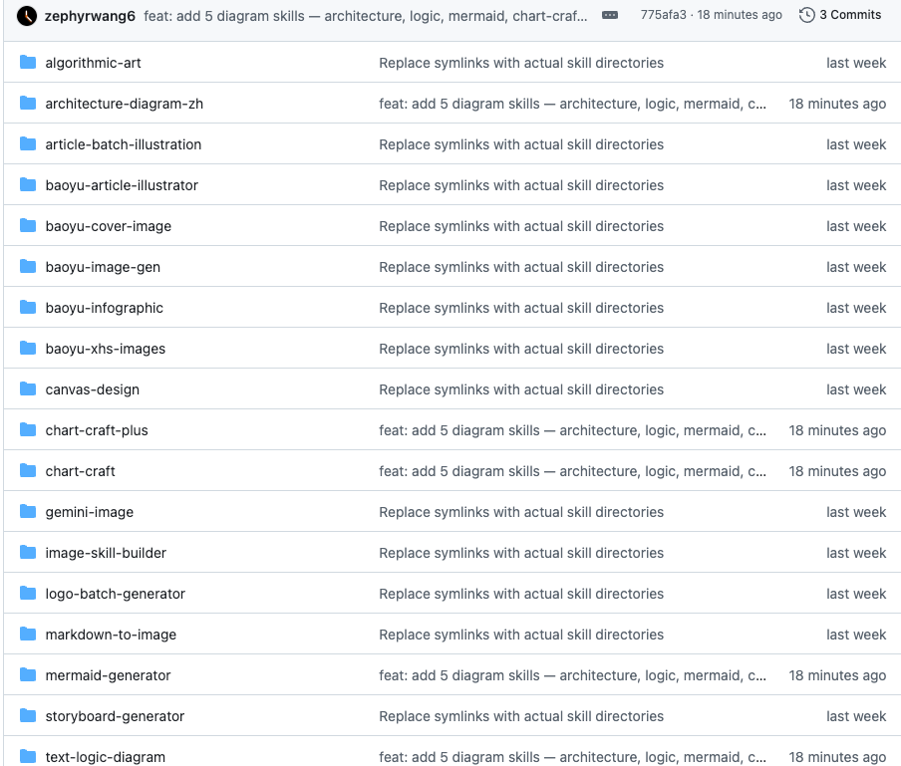
Task: Click the algorithmic-art folder icon
Action: pyautogui.click(x=28, y=63)
